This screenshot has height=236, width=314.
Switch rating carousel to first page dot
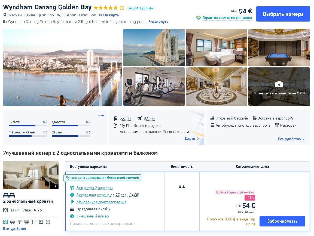pyautogui.click(x=99, y=116)
